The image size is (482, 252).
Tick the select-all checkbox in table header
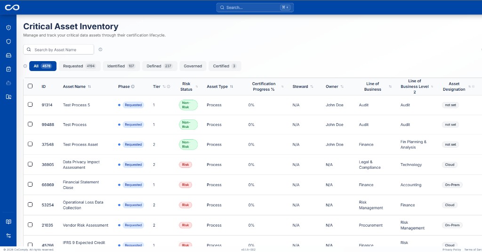point(30,86)
